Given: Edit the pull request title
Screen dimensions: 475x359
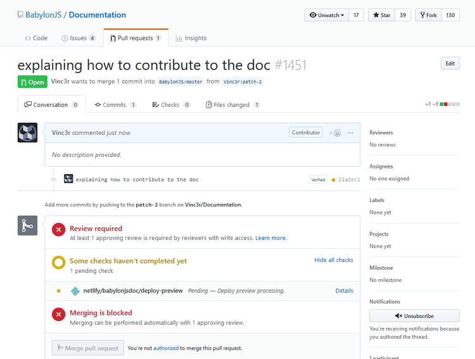Looking at the screenshot, I should coord(450,63).
